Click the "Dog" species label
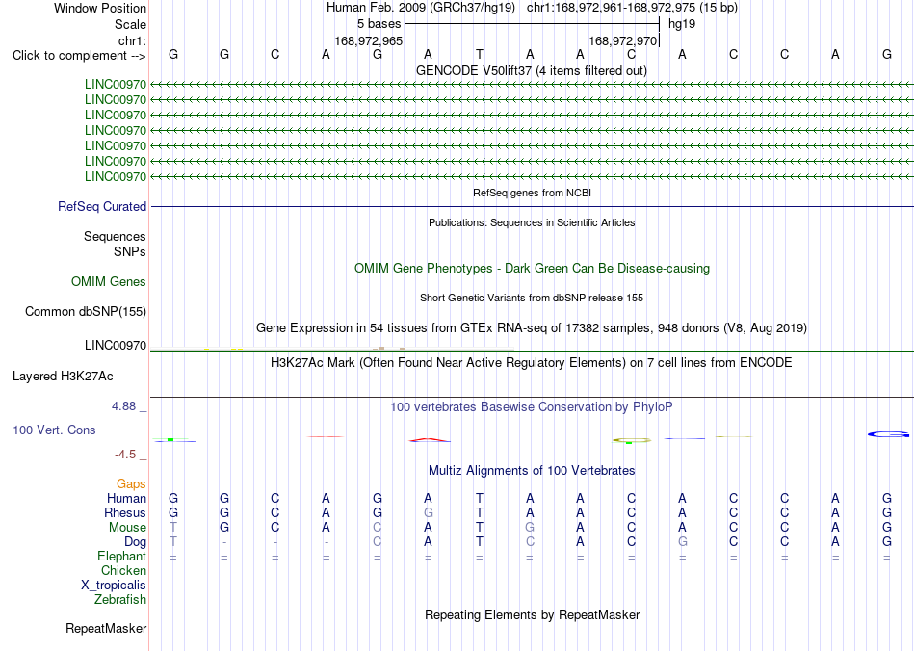The image size is (915, 651). 135,542
